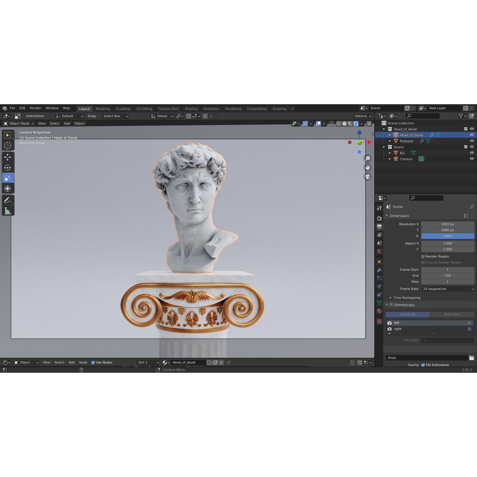477x477 pixels.
Task: Select the Annotate tool
Action: [x=8, y=200]
